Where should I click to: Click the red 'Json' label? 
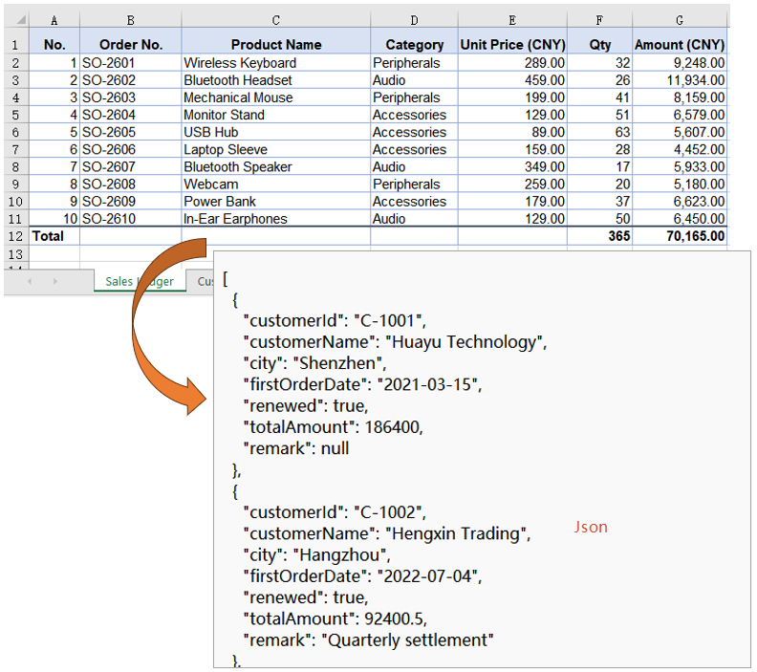point(591,527)
